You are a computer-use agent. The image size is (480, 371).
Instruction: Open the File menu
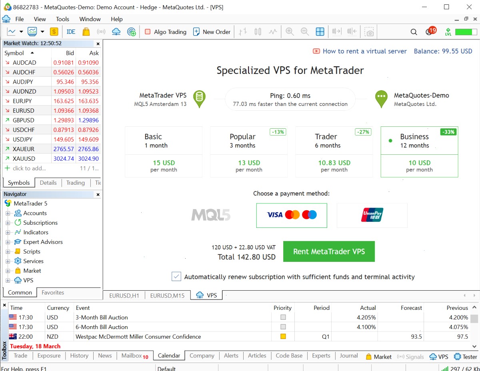pyautogui.click(x=20, y=19)
